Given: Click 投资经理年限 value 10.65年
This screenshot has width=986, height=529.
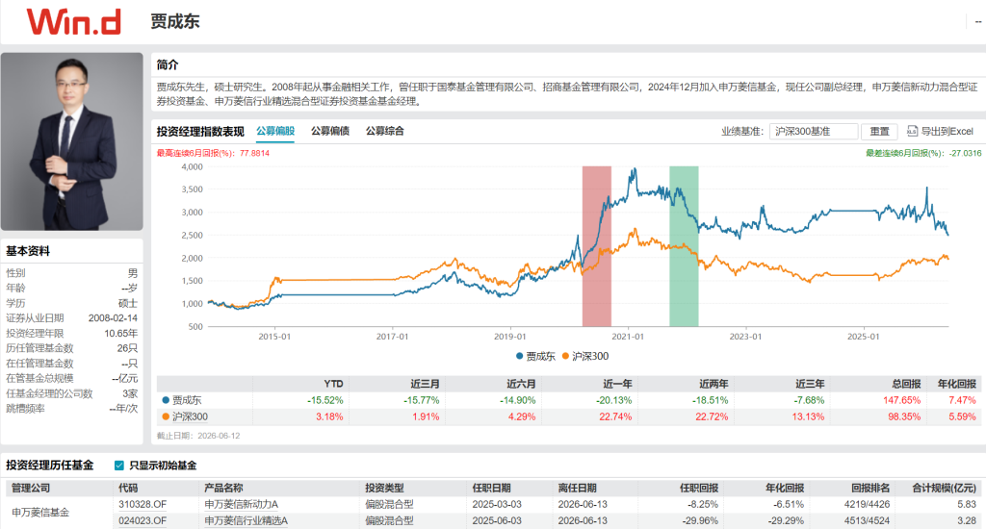Looking at the screenshot, I should (x=120, y=333).
